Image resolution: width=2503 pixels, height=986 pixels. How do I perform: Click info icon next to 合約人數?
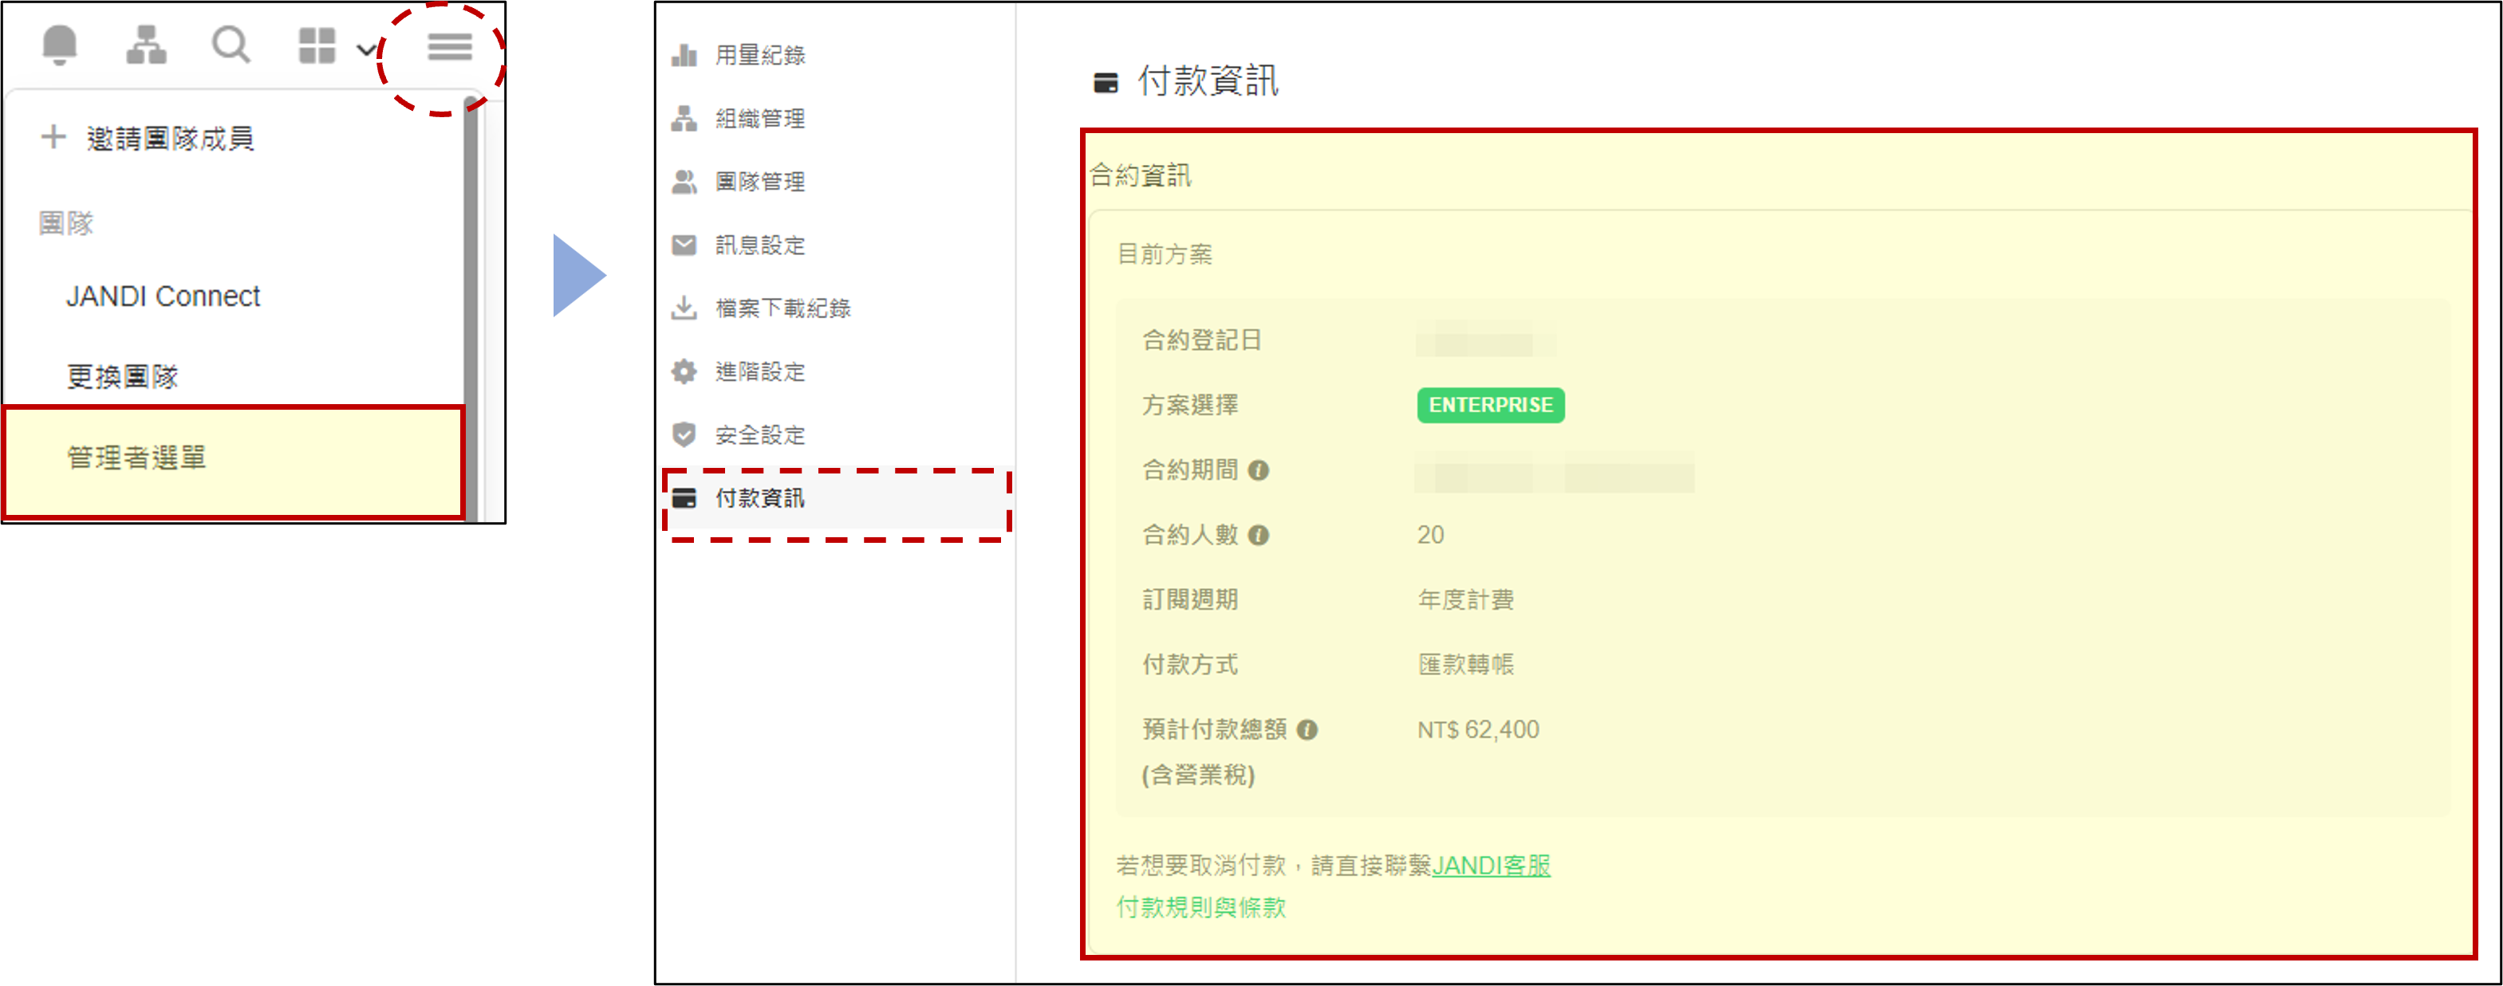[x=1259, y=536]
